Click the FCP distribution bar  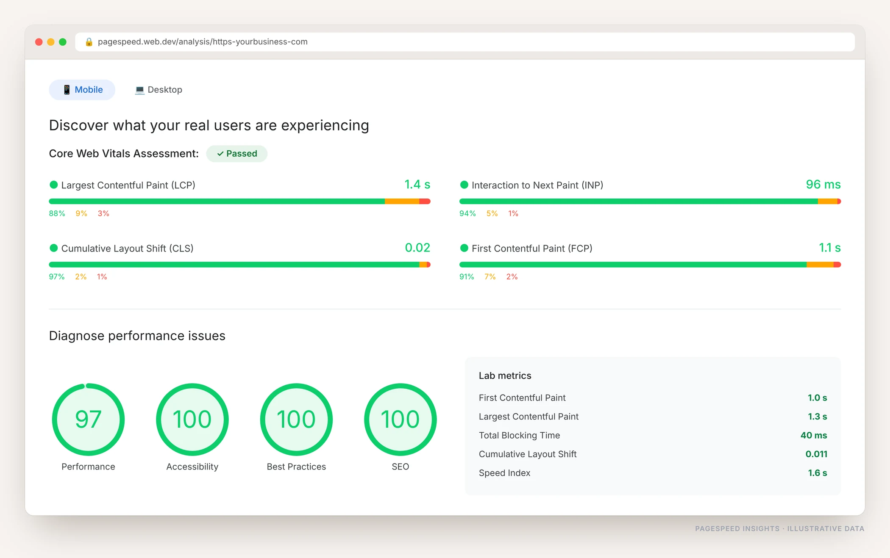coord(650,265)
